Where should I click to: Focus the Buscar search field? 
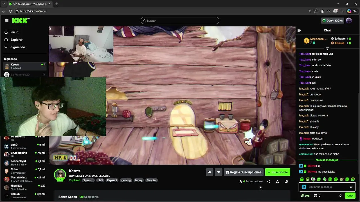point(180,20)
